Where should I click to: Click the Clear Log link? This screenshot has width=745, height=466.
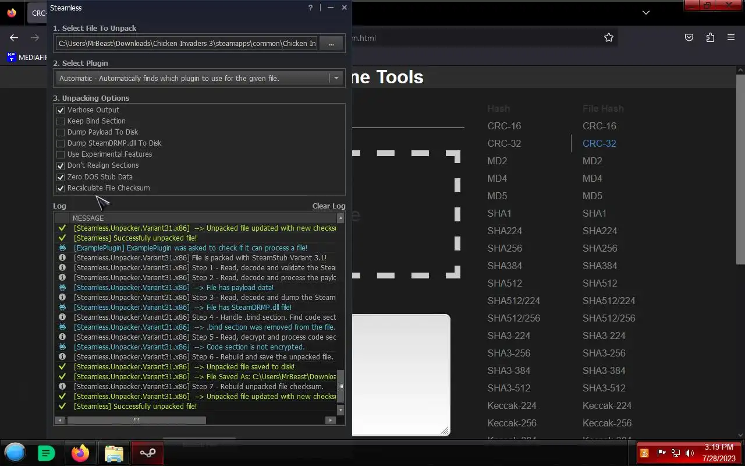pyautogui.click(x=329, y=206)
